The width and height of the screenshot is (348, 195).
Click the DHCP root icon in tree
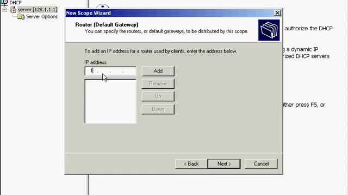(x=4, y=2)
